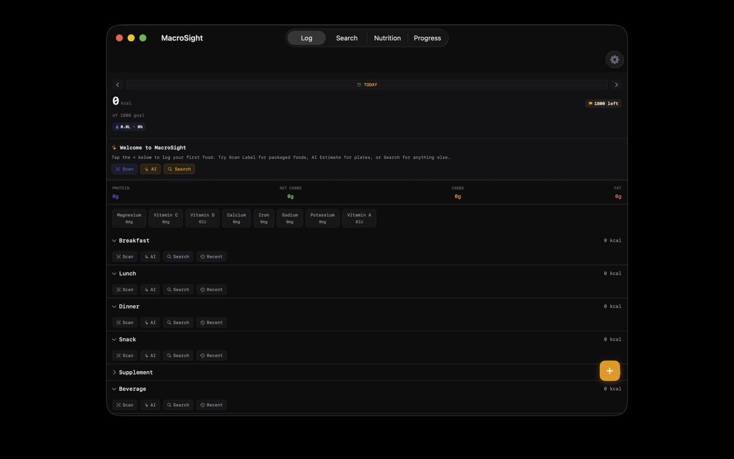Click AI in the Welcome banner
The height and width of the screenshot is (459, 734).
coord(150,169)
